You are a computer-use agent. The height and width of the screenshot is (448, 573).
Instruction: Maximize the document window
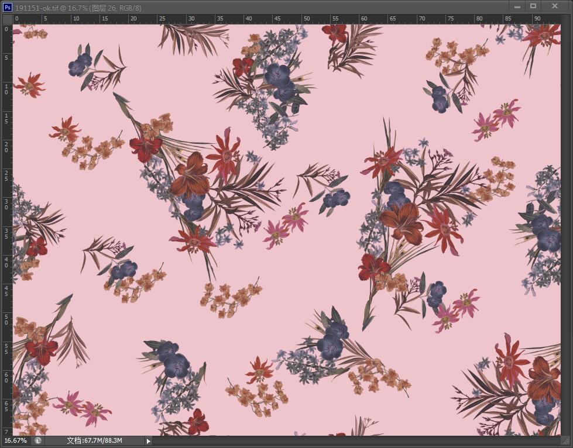533,6
